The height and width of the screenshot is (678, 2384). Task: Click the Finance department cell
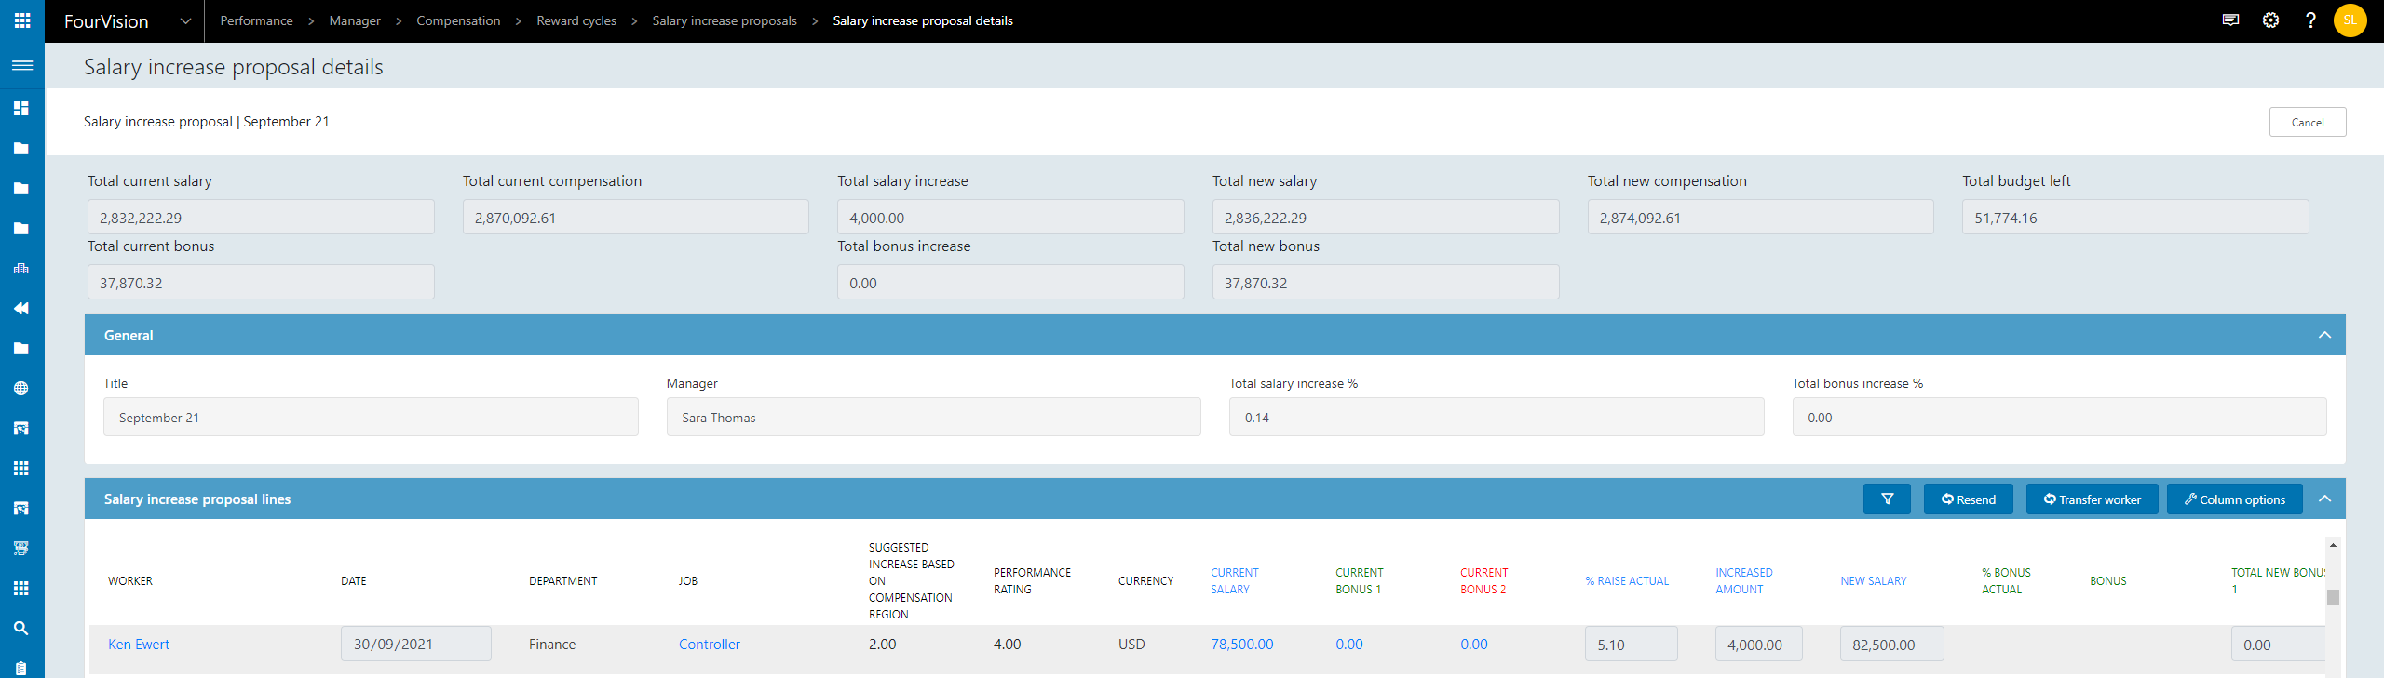(x=552, y=644)
